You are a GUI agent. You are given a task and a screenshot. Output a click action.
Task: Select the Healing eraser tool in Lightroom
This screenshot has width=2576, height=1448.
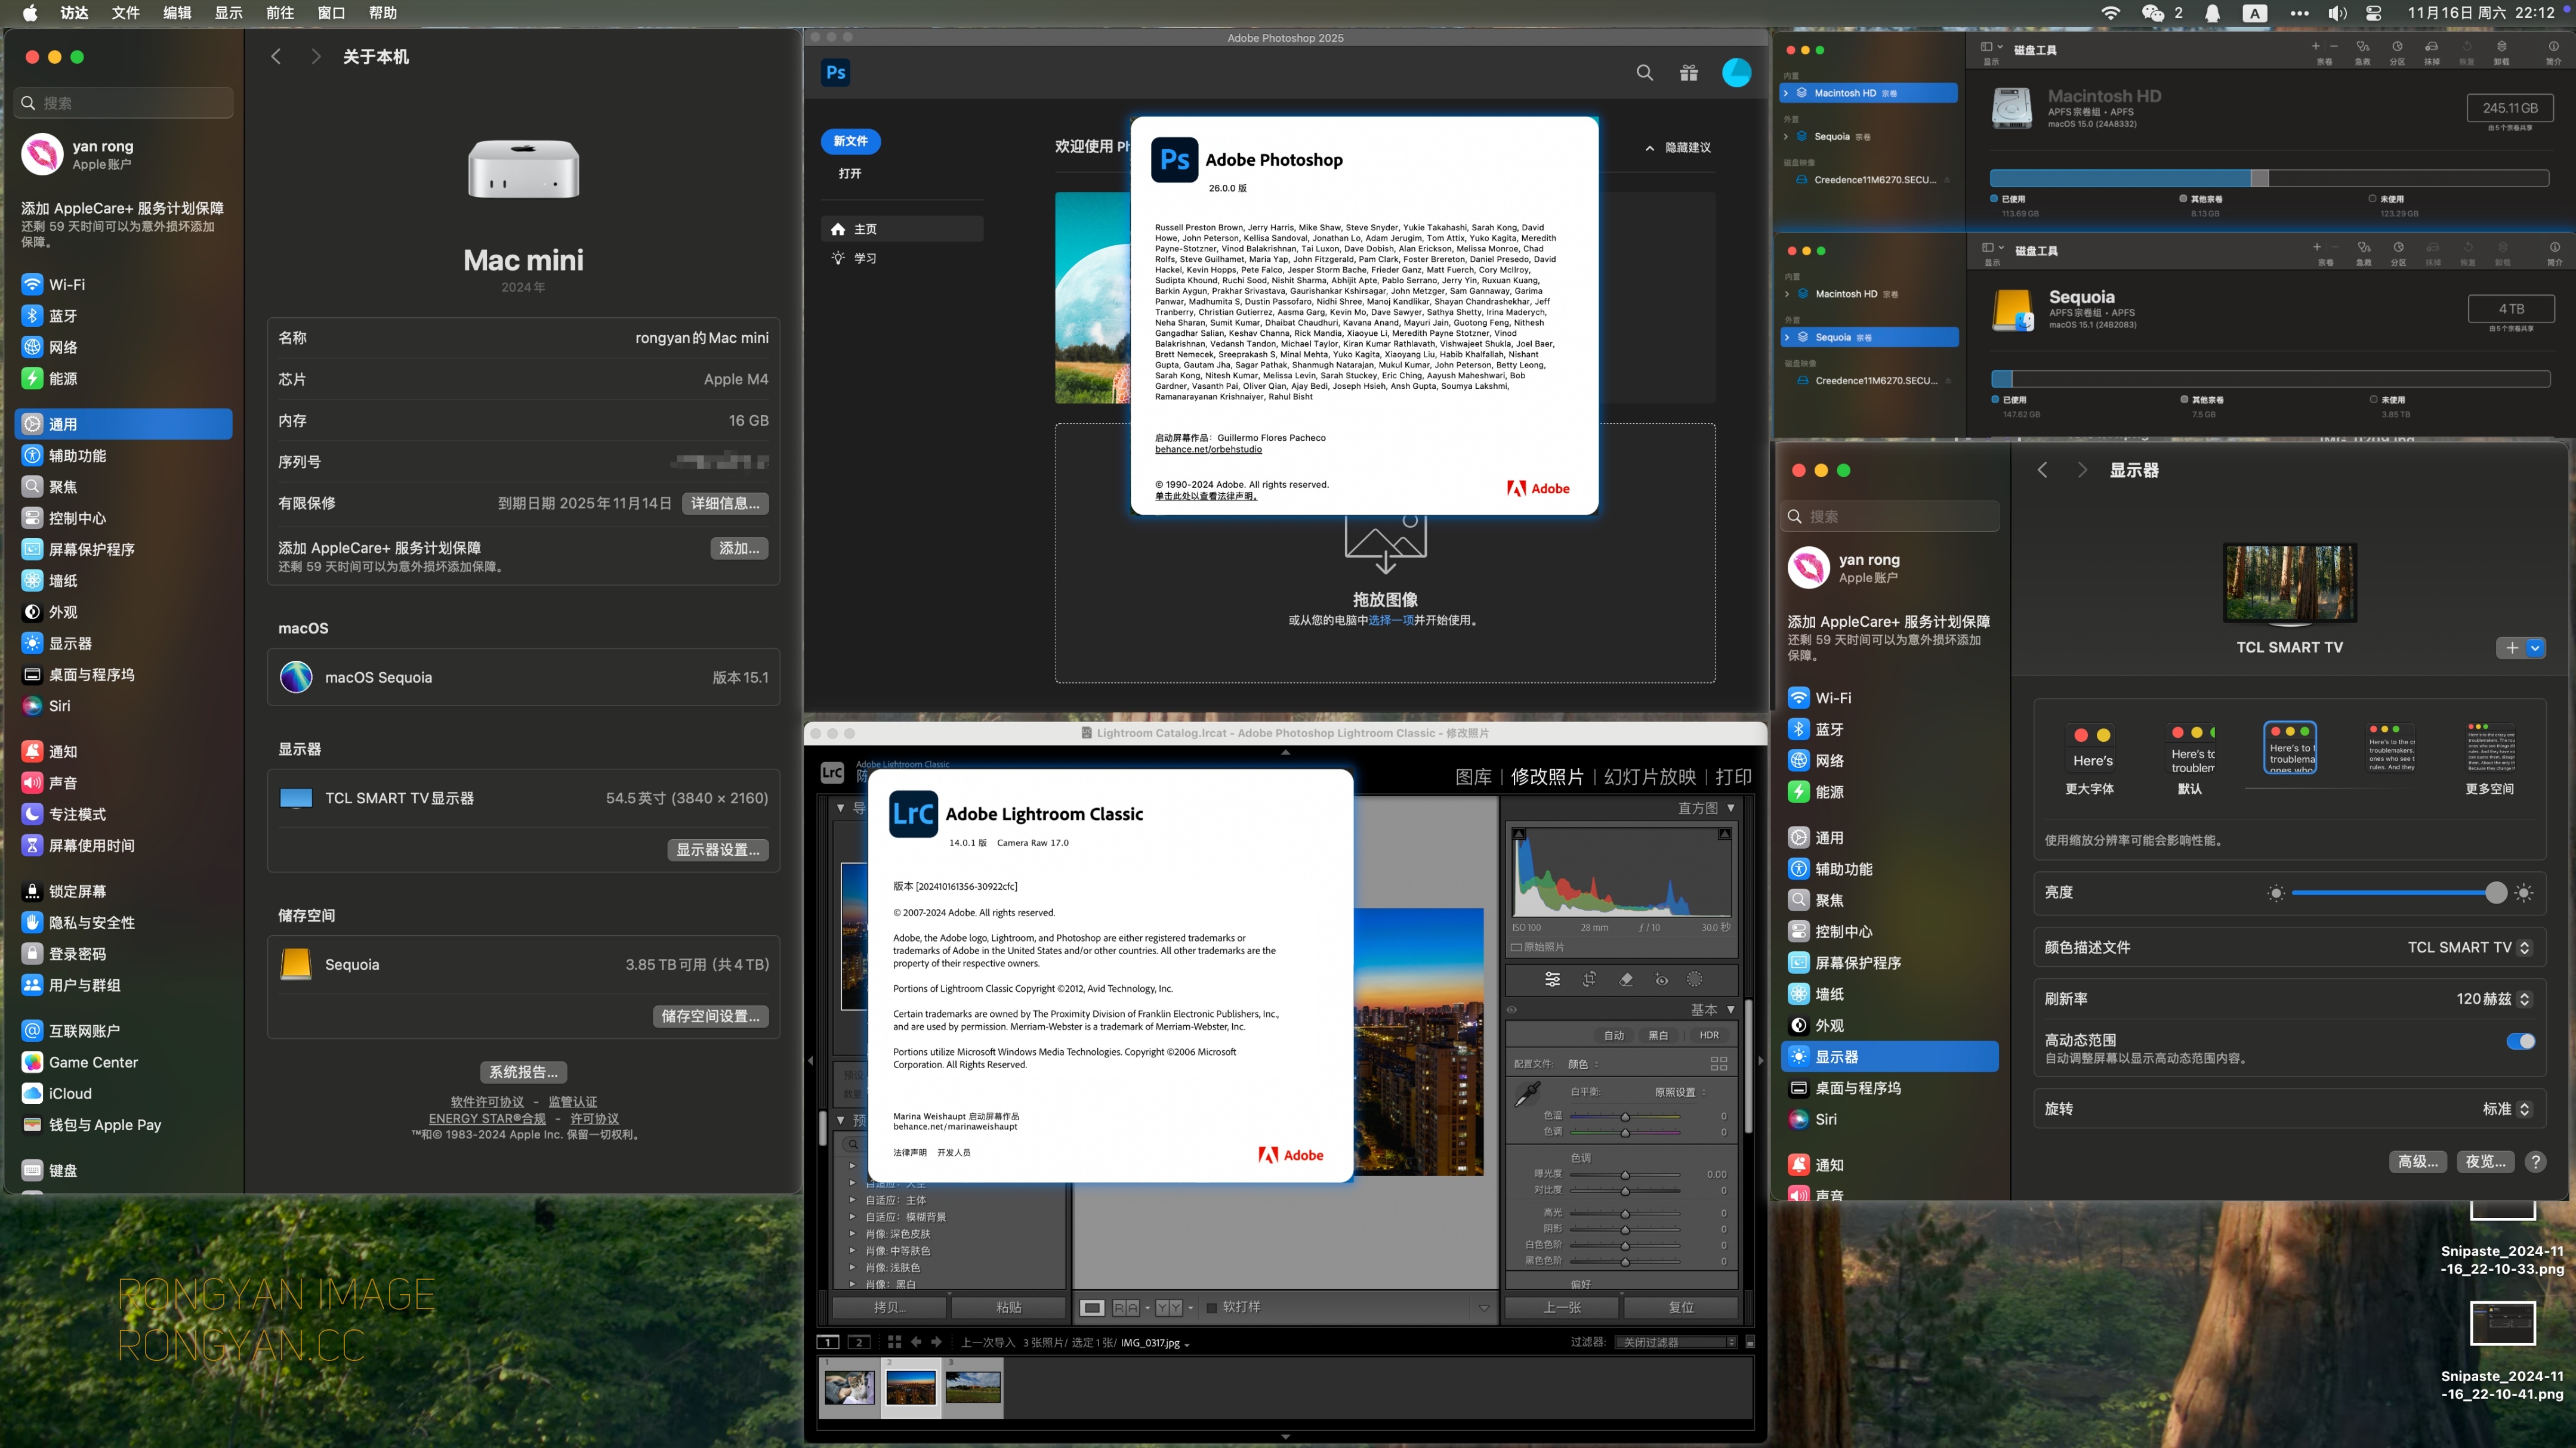[x=1626, y=979]
